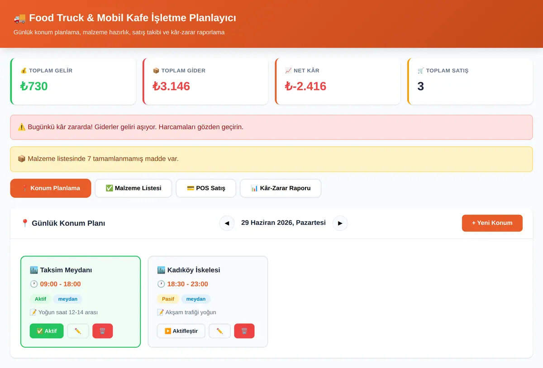Click the 7 incomplete items notice

[98, 159]
